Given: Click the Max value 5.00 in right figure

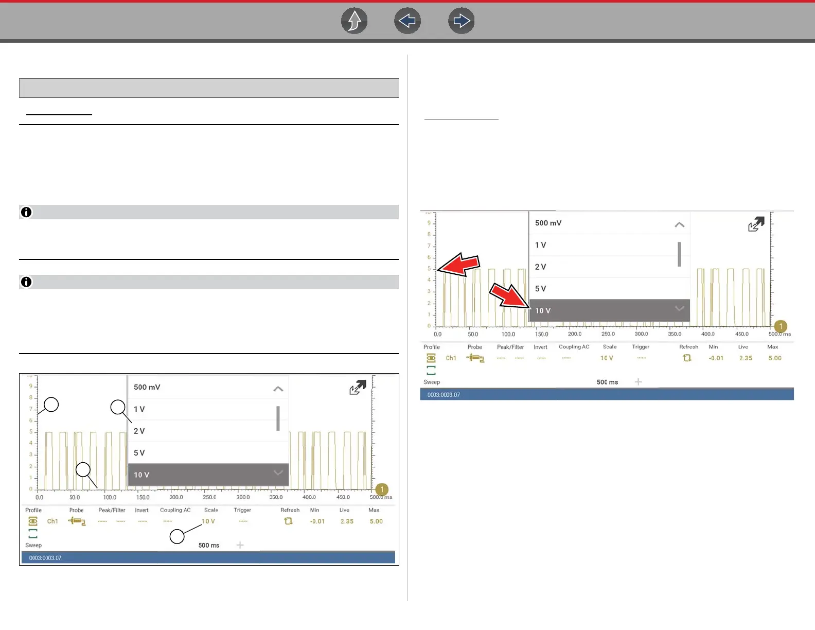Looking at the screenshot, I should 775,358.
